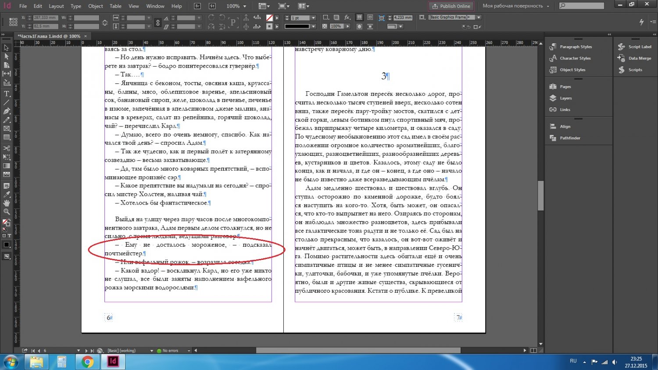Click the fill color swatch in control bar
Viewport: 658px width, 370px height.
click(270, 18)
